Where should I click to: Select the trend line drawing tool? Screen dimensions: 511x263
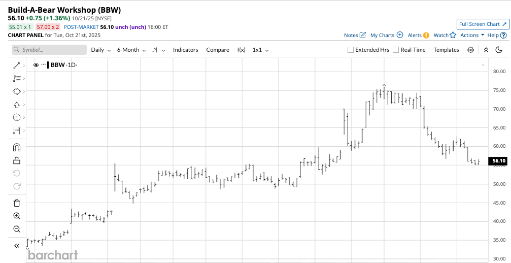[x=16, y=65]
